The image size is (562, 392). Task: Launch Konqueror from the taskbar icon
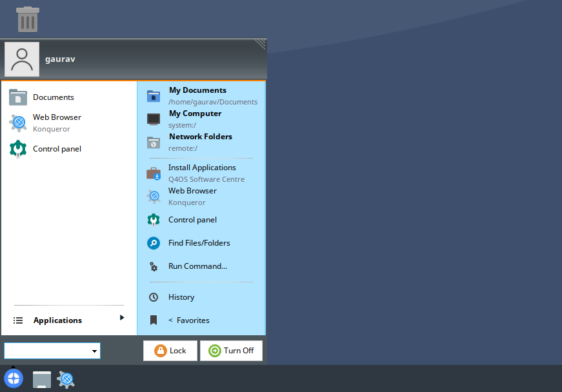pyautogui.click(x=66, y=380)
